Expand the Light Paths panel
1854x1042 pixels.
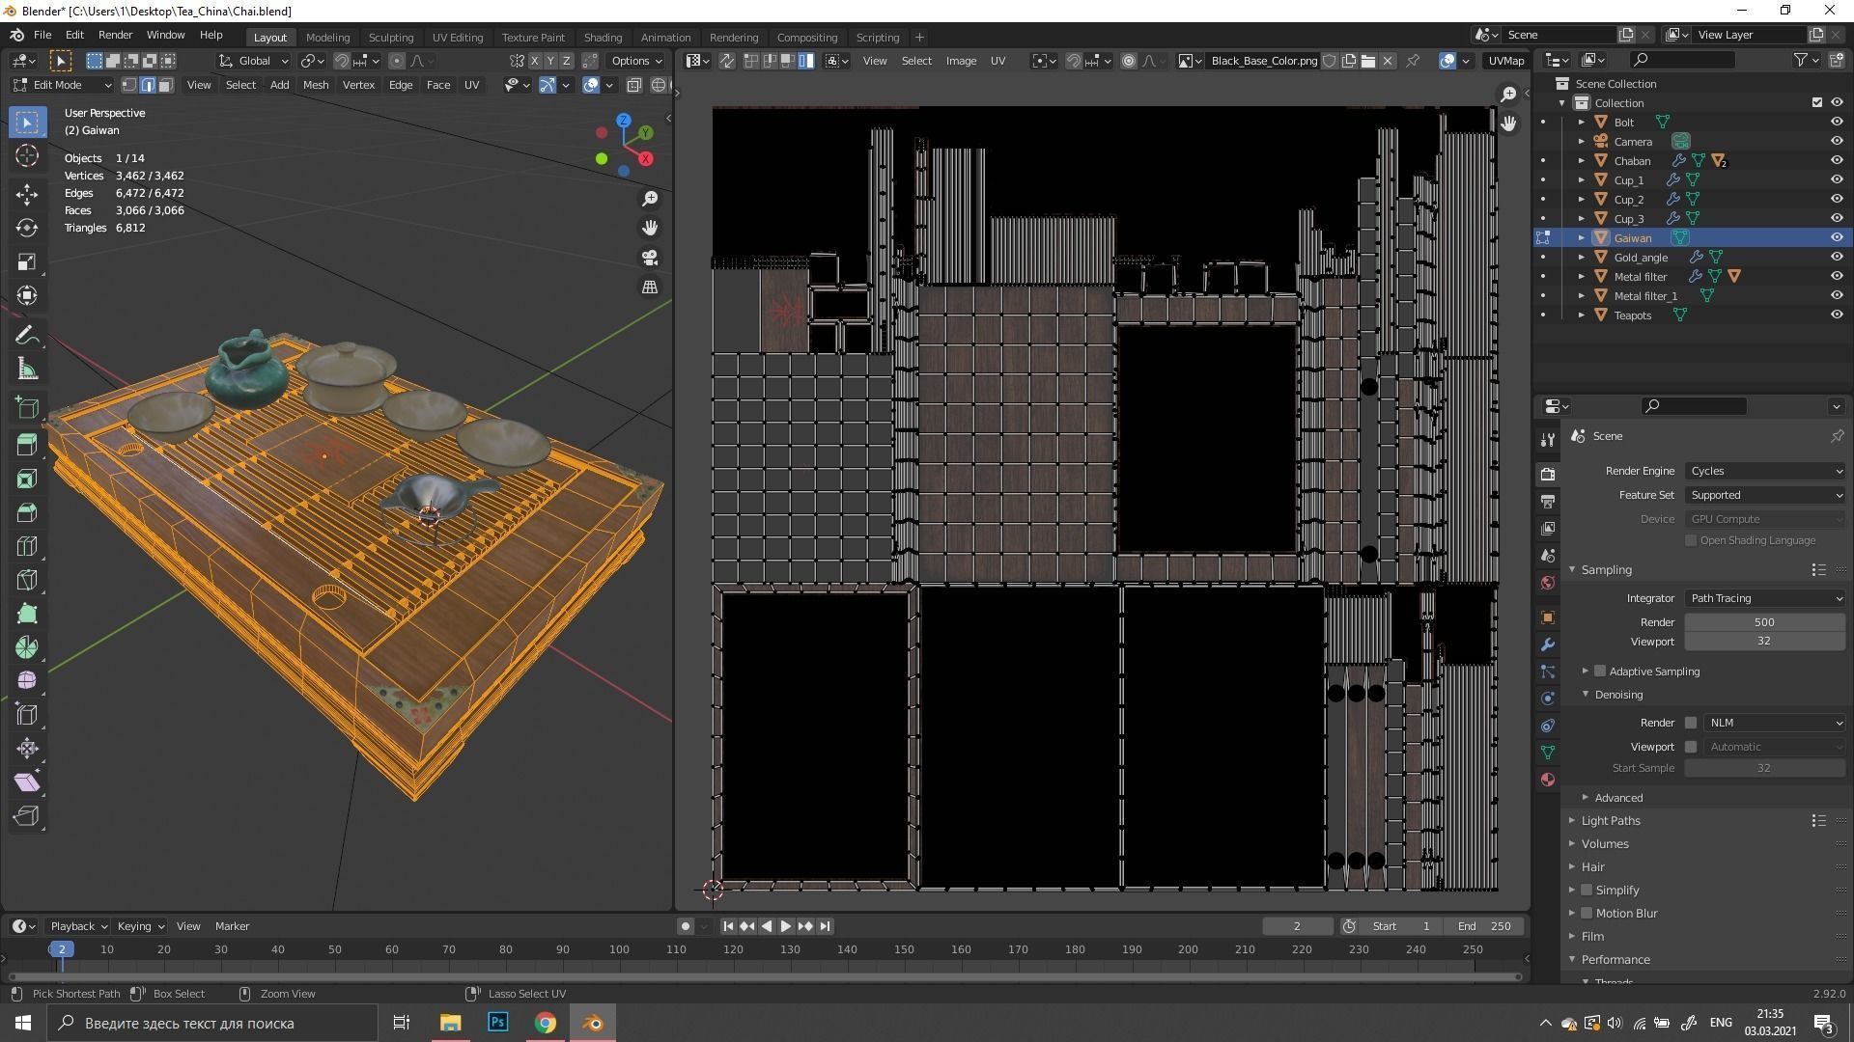pos(1611,821)
